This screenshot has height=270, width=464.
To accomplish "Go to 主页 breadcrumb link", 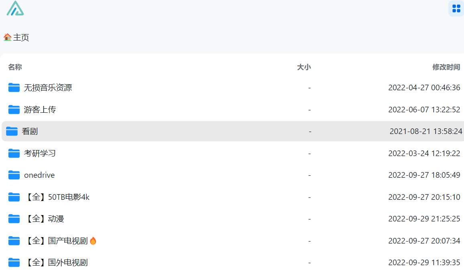I will (21, 38).
